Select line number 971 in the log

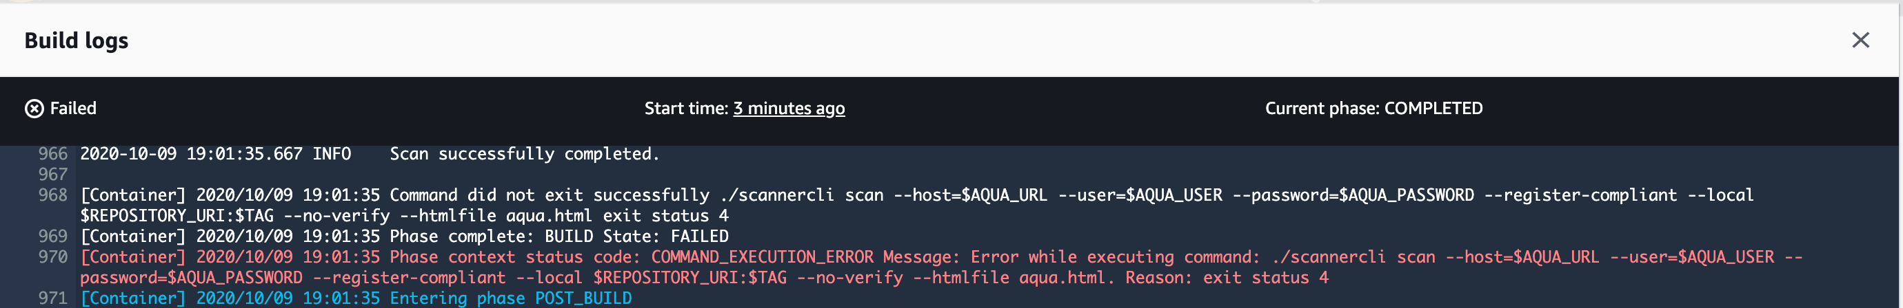52,298
